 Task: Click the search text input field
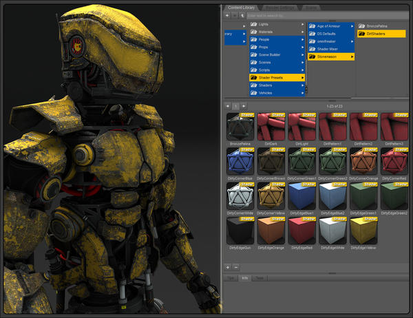coord(328,16)
